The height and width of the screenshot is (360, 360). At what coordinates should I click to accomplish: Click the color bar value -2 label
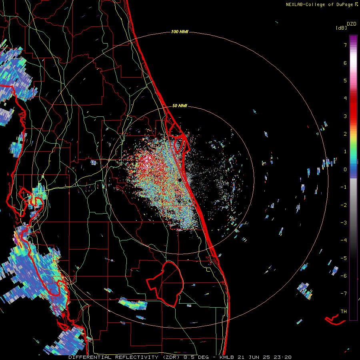tap(344, 205)
